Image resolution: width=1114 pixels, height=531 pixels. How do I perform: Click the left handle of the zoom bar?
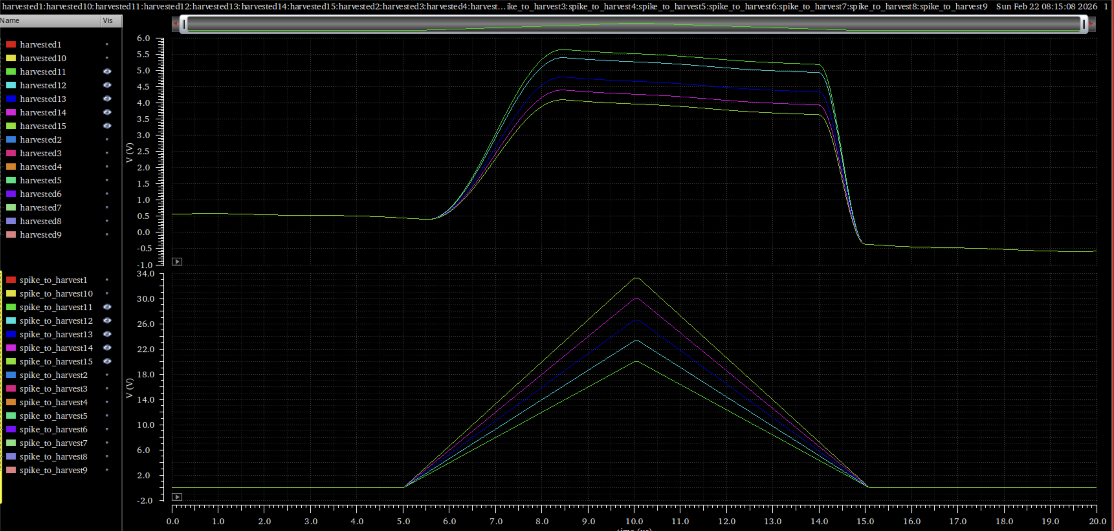184,24
